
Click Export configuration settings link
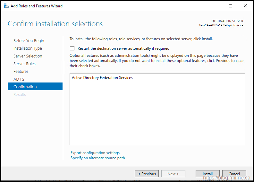tap(95, 153)
